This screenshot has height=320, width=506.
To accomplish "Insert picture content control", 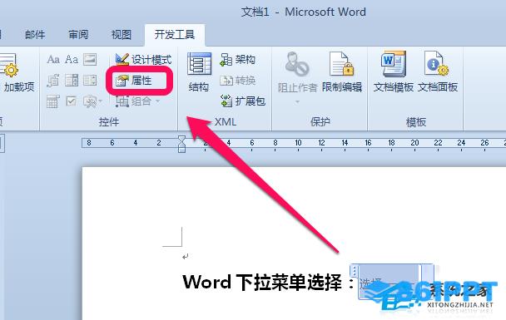I will click(90, 60).
